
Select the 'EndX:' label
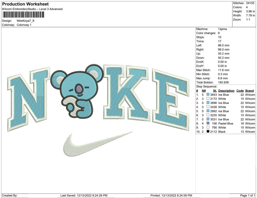click(x=200, y=62)
